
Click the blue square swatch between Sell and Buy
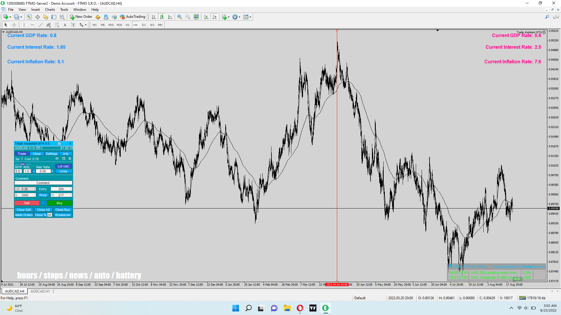43,203
